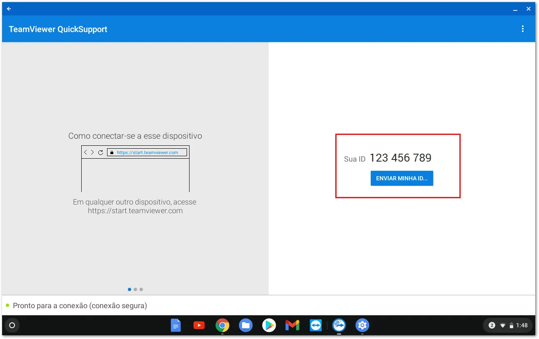
Task: Click the ENVIAR MINHA ID... button
Action: pyautogui.click(x=402, y=178)
